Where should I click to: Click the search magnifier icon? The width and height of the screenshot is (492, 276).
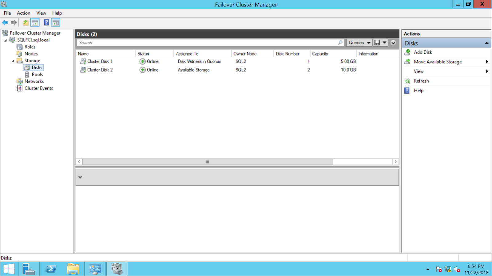coord(340,43)
